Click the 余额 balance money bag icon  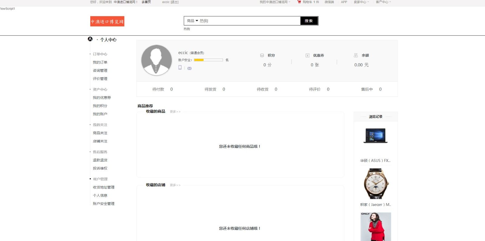coord(356,55)
